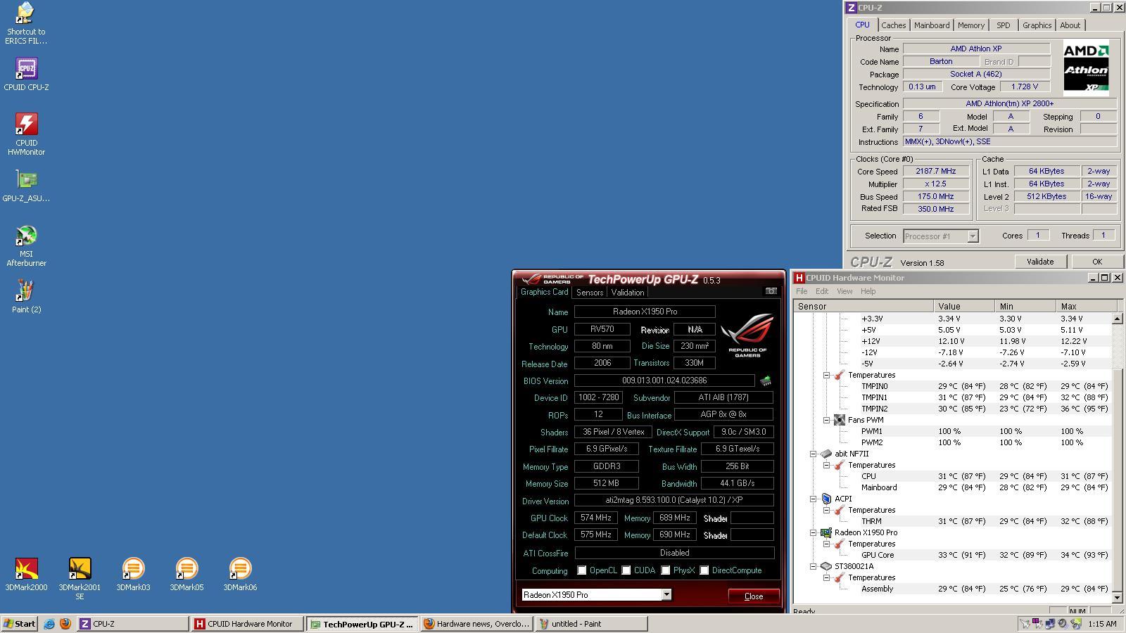The width and height of the screenshot is (1126, 633).
Task: Collapse the Radeon X1950 Pro tree node
Action: (814, 532)
